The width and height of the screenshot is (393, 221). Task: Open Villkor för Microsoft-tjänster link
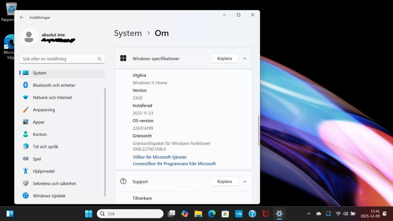[x=159, y=157]
